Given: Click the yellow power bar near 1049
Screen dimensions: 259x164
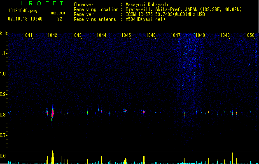Looking at the screenshot, I should tap(232, 158).
